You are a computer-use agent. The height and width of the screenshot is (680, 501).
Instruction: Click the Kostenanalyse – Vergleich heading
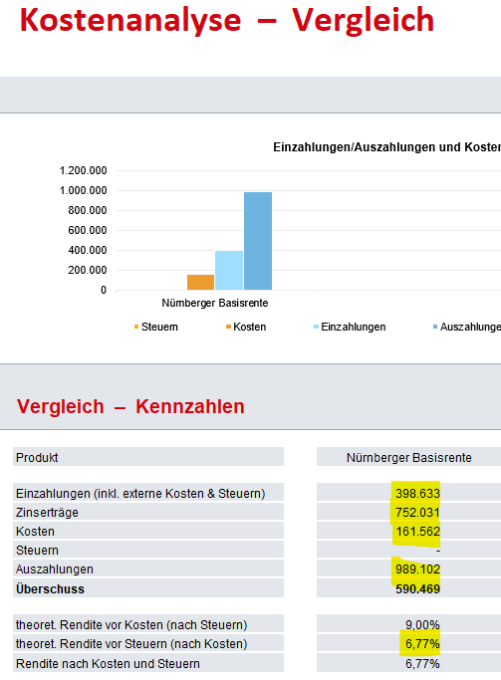click(x=227, y=20)
